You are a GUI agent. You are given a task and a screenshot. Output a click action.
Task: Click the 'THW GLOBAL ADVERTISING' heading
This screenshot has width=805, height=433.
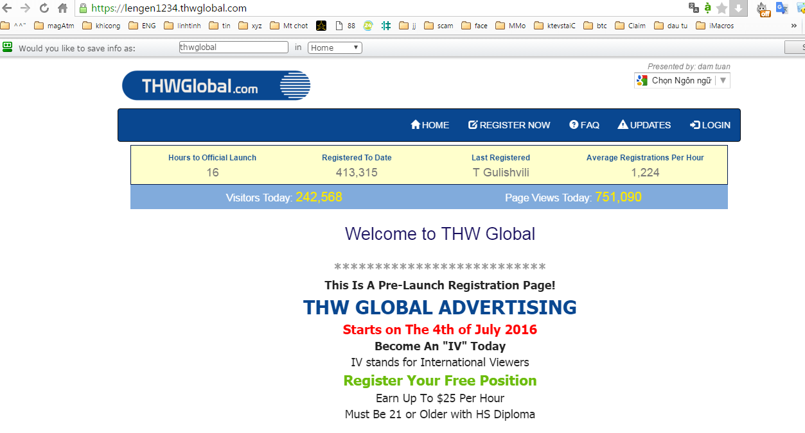tap(440, 307)
